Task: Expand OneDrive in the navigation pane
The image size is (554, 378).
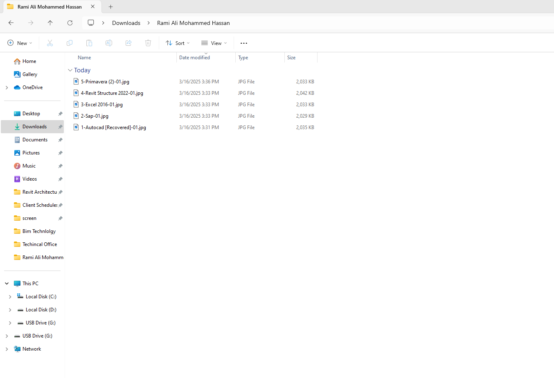Action: tap(7, 87)
